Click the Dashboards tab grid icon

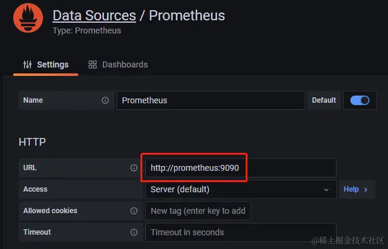tap(92, 64)
